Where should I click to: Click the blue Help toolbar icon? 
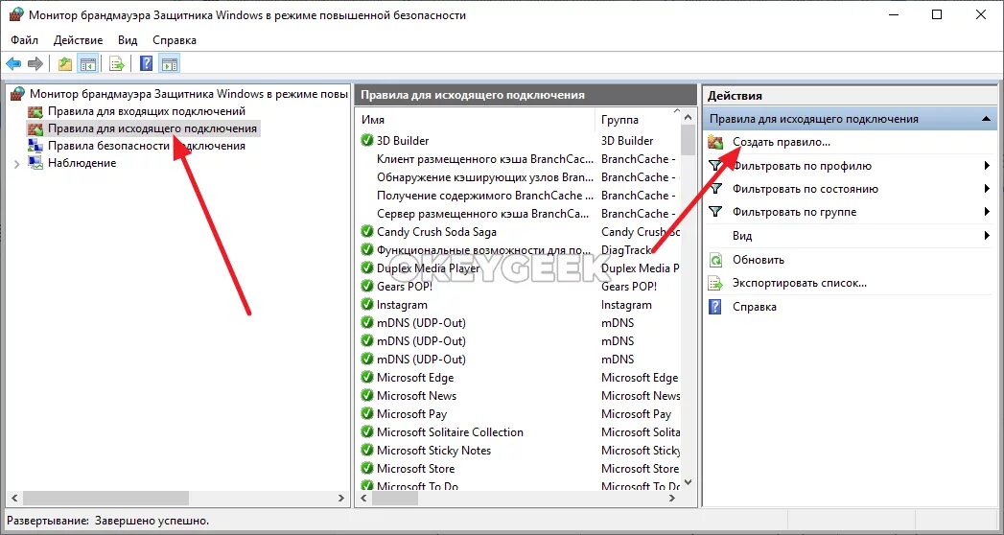[146, 63]
